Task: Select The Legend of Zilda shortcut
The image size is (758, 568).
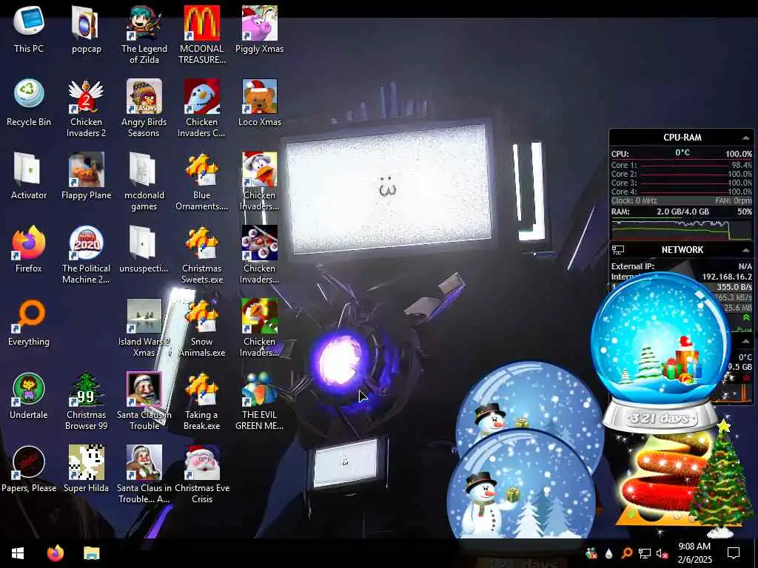Action: 144,35
